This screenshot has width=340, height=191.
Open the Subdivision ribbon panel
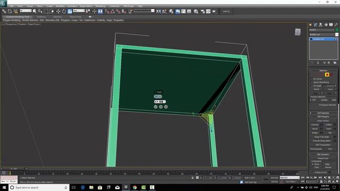point(90,20)
